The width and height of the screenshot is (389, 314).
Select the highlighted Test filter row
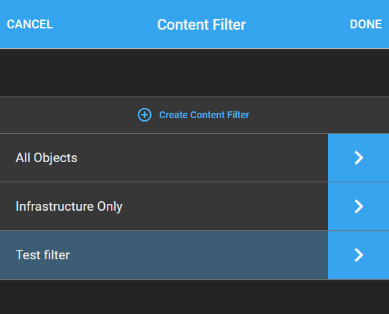[164, 255]
